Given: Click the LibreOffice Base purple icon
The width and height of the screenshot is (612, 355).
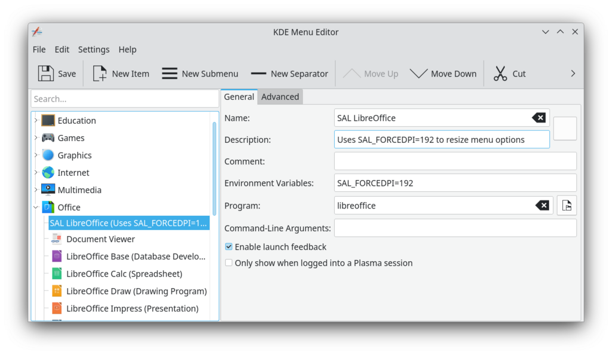Looking at the screenshot, I should click(x=57, y=256).
